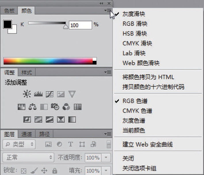Open the 正常 blend mode dropdown

coord(28,157)
